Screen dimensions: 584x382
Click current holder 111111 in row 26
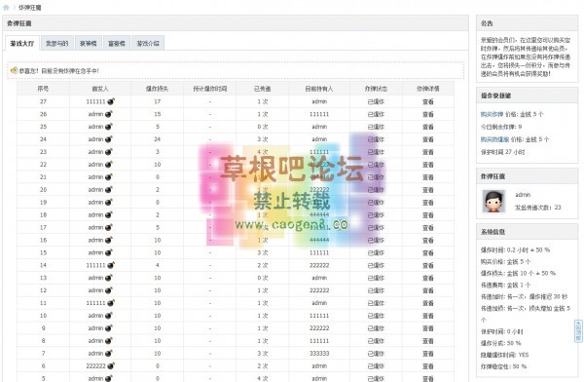pyautogui.click(x=319, y=114)
